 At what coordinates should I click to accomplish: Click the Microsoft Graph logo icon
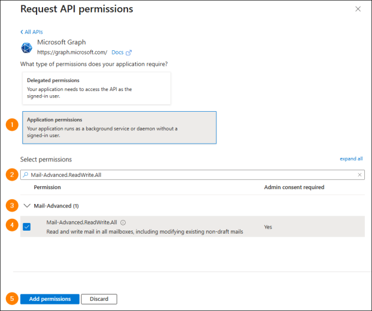click(x=27, y=48)
